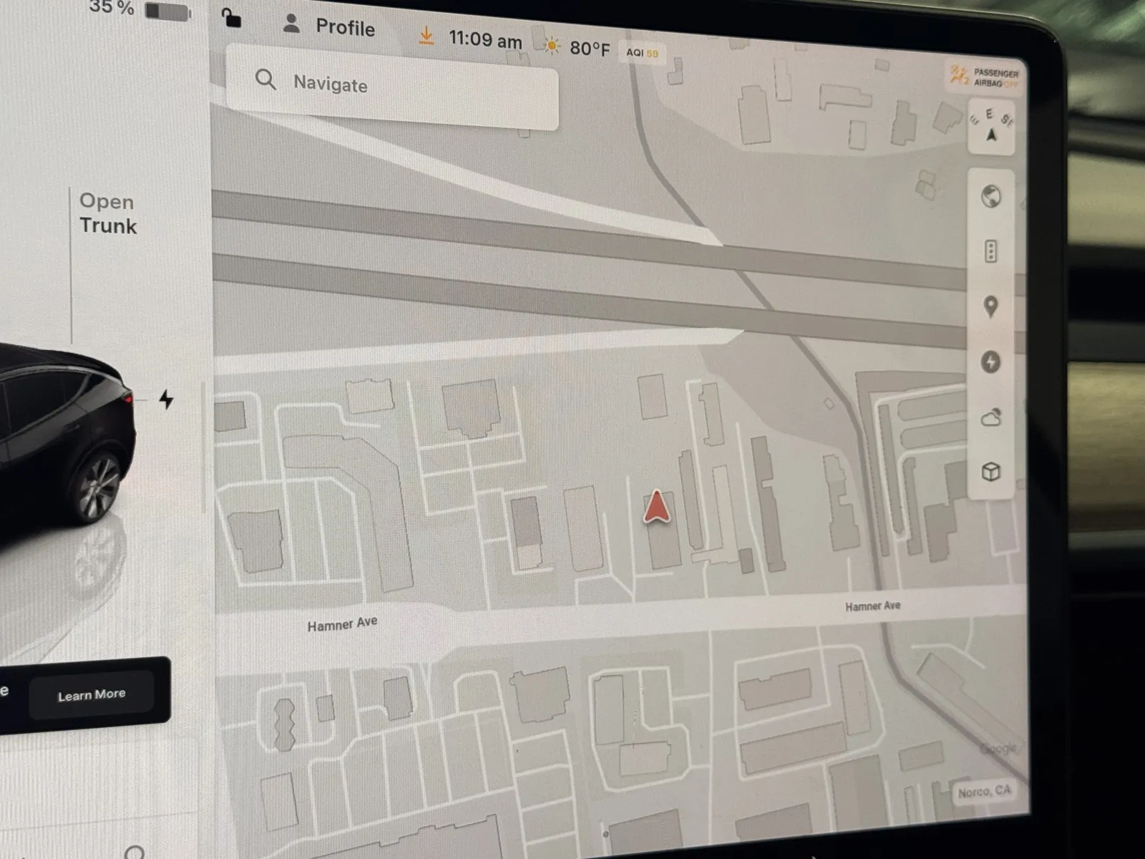
Task: Show points of interest pin icon
Action: tap(991, 306)
